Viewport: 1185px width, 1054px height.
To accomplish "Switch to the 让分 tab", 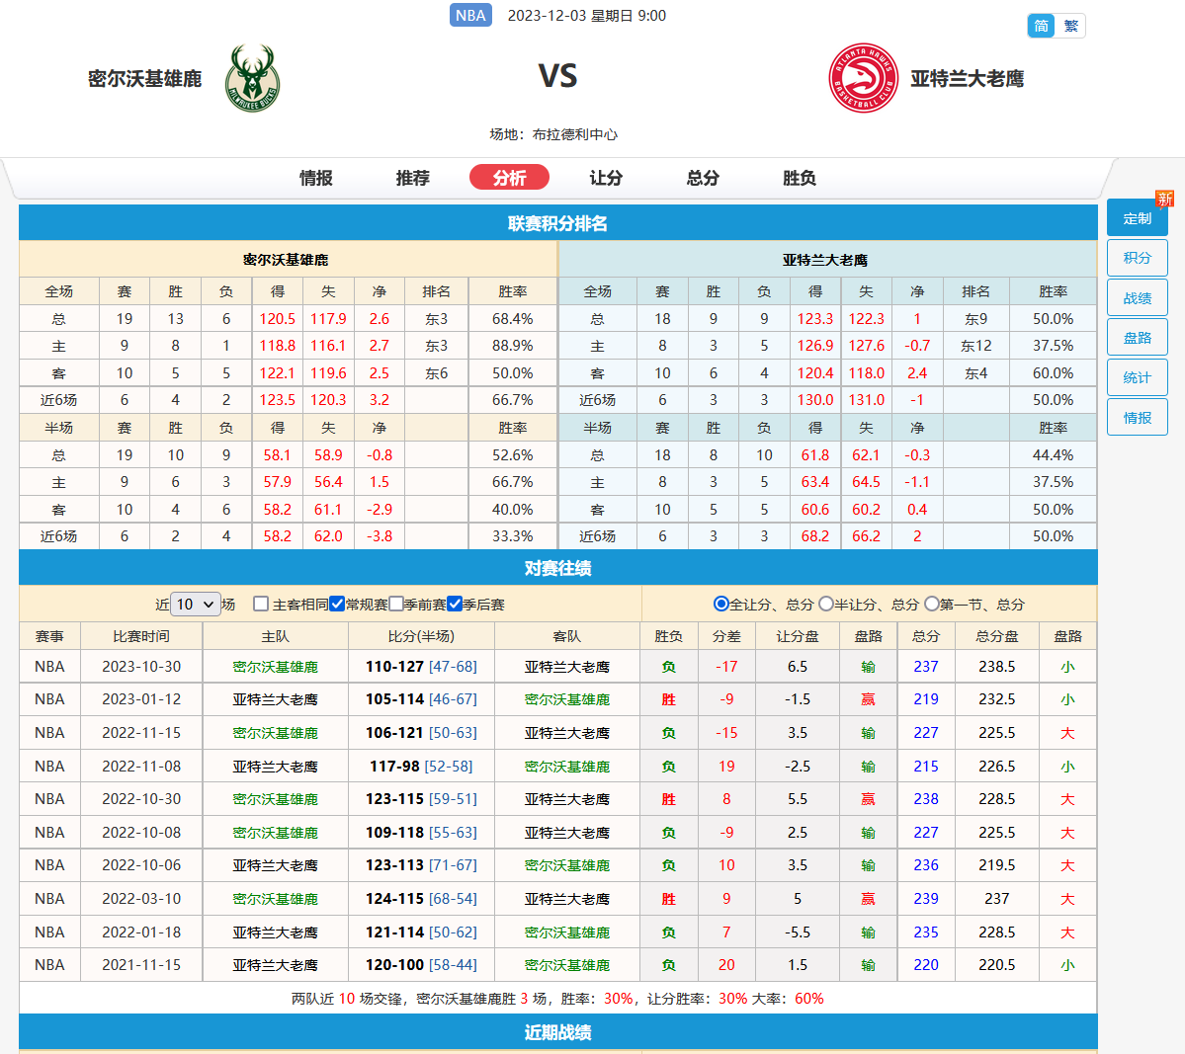I will [607, 178].
